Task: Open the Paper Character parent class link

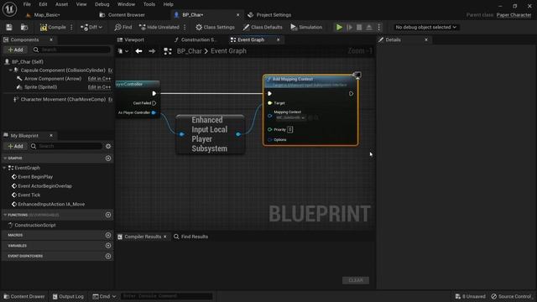Action: (x=514, y=15)
